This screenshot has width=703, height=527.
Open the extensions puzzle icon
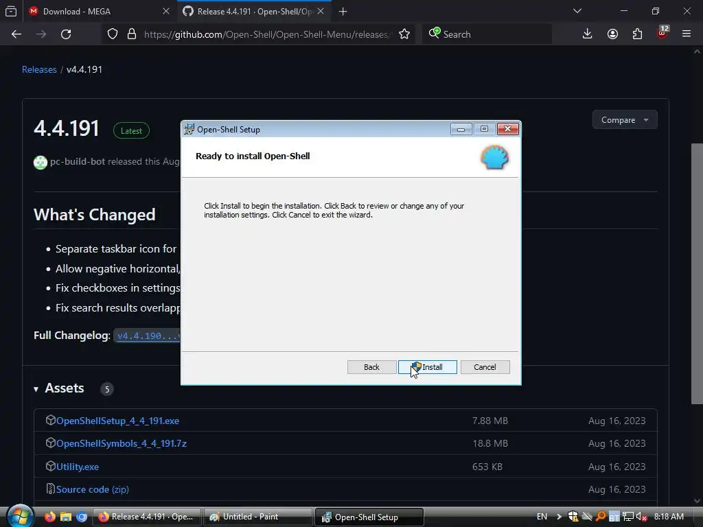tap(637, 34)
